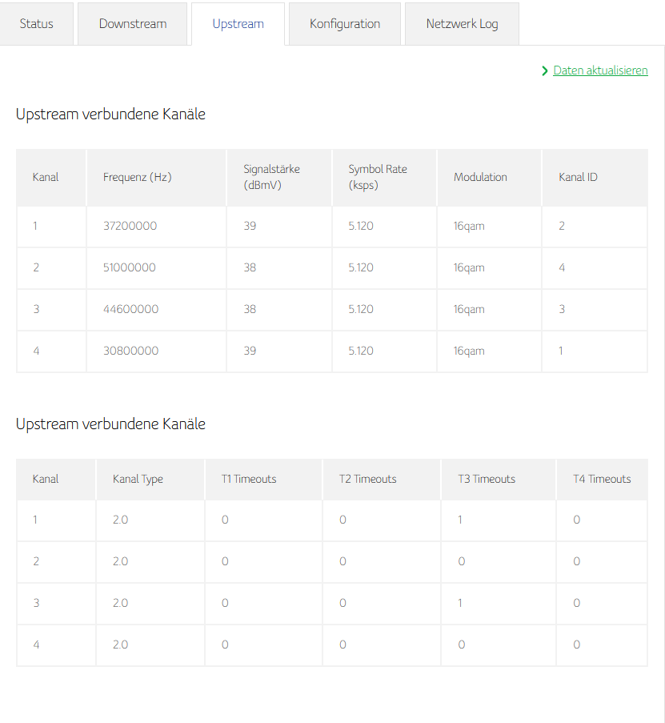Select the T3 Timeouts column header
The height and width of the screenshot is (723, 665).
(487, 479)
